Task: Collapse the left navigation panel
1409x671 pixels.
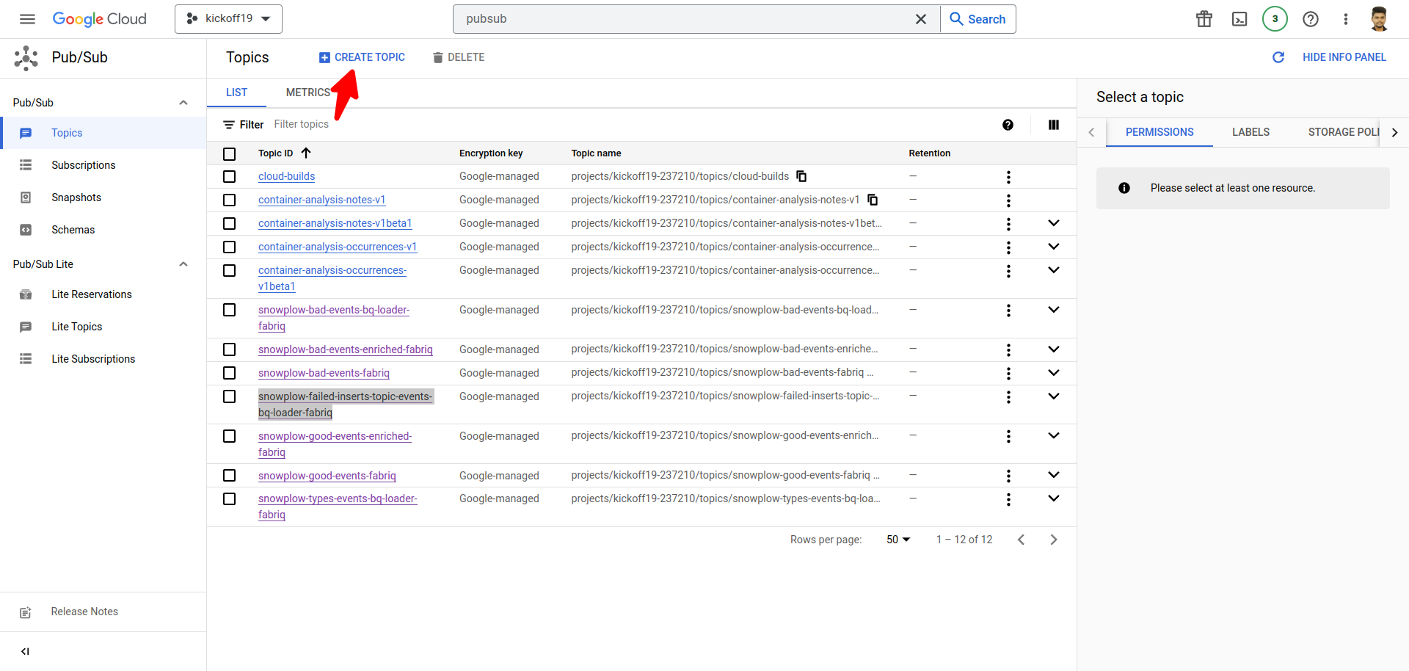Action: coord(25,651)
